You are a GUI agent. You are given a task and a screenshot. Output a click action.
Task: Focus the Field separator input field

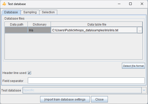click(x=86, y=81)
